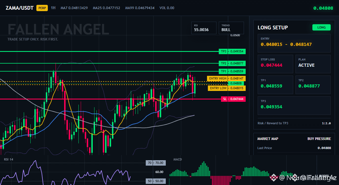The width and height of the screenshot is (339, 185).
Task: Click the ENTRY HIGH 0.048147 chart label
Action: point(226,78)
